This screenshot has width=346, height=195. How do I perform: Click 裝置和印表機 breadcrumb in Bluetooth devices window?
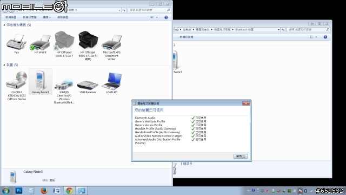tap(222, 30)
